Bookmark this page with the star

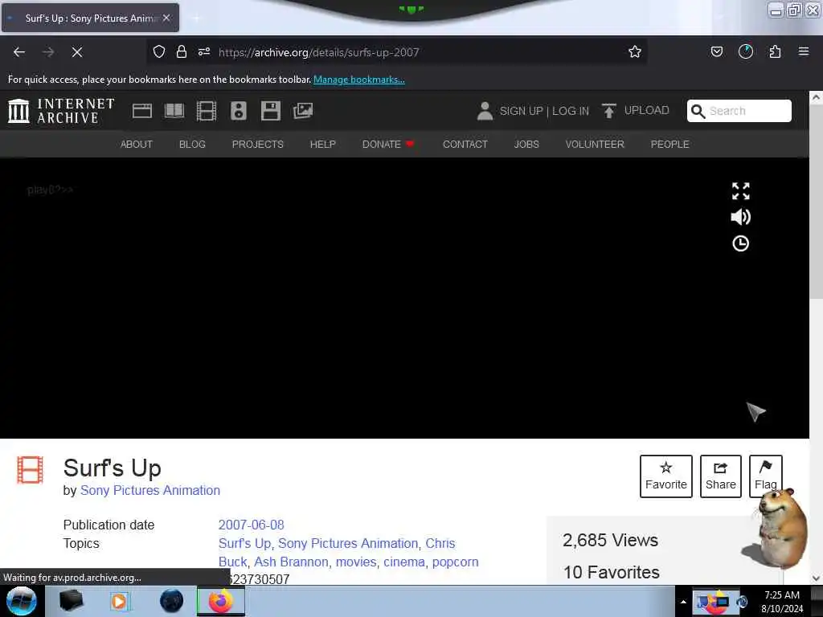pyautogui.click(x=635, y=51)
